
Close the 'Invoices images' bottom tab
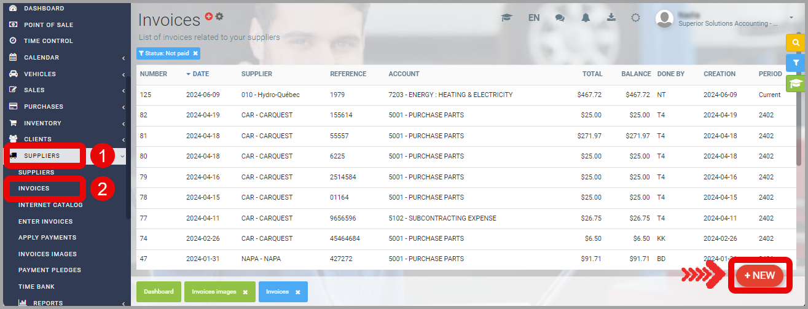click(x=245, y=292)
